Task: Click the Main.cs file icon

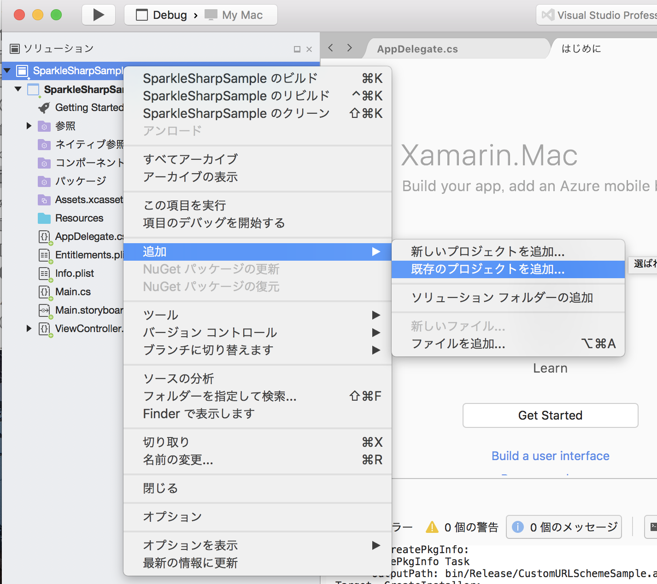Action: [x=45, y=292]
